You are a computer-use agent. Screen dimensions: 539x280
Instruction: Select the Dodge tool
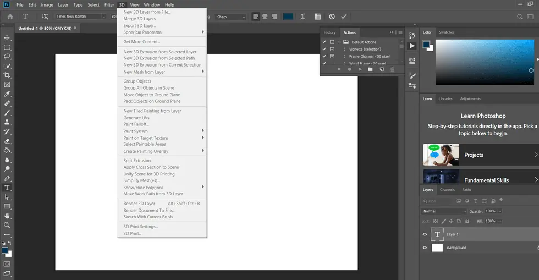(x=7, y=169)
